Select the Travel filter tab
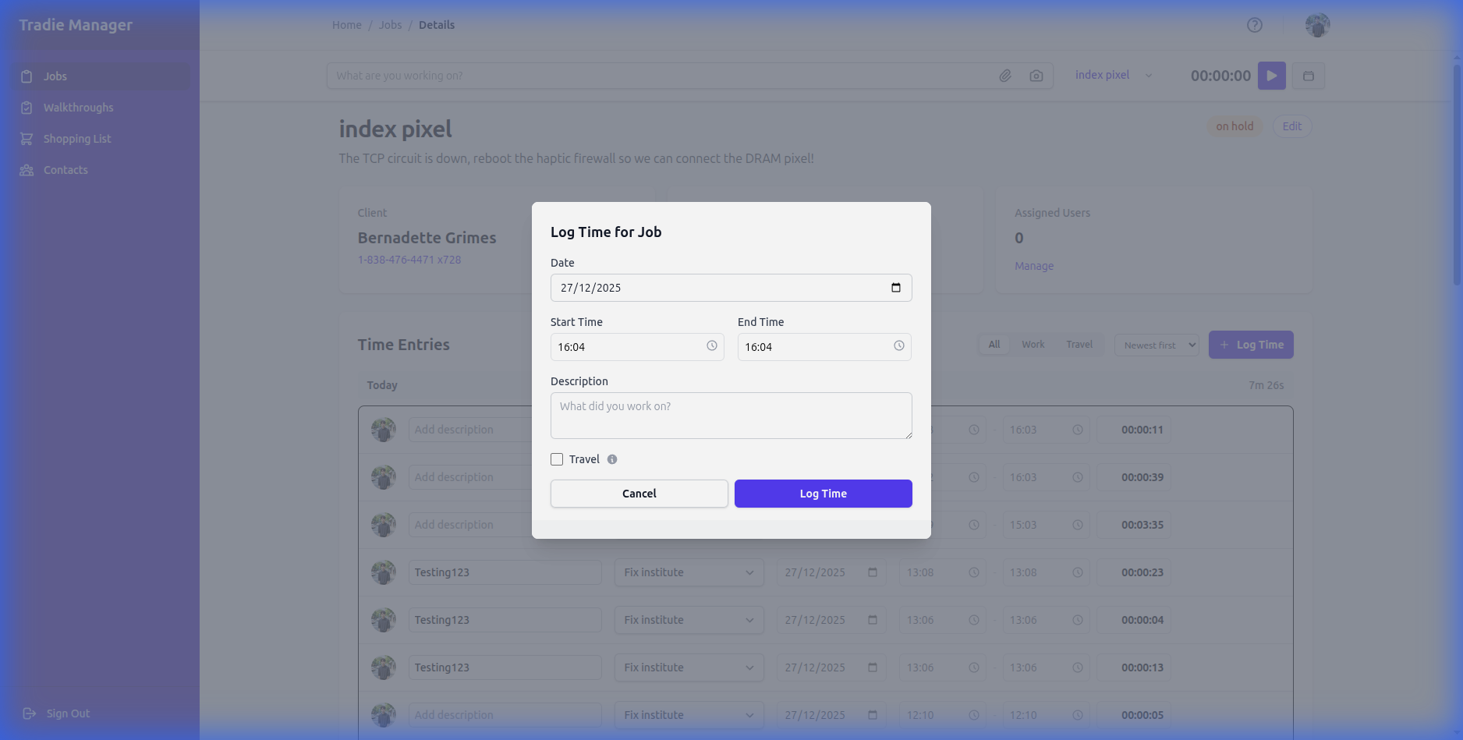This screenshot has height=740, width=1463. coord(1079,344)
